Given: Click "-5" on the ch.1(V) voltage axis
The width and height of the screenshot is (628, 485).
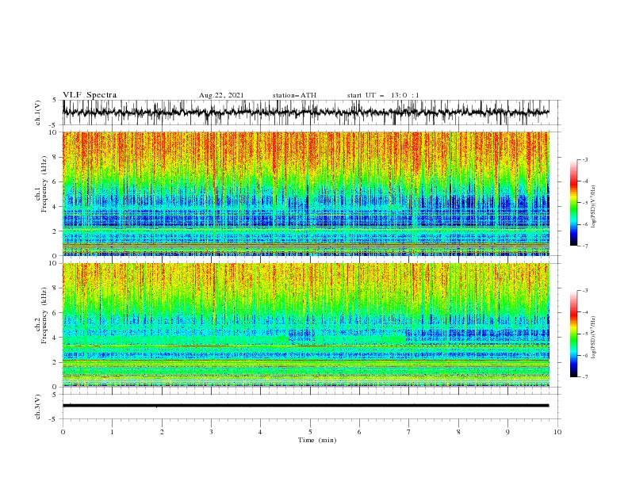Looking at the screenshot, I should pos(53,125).
